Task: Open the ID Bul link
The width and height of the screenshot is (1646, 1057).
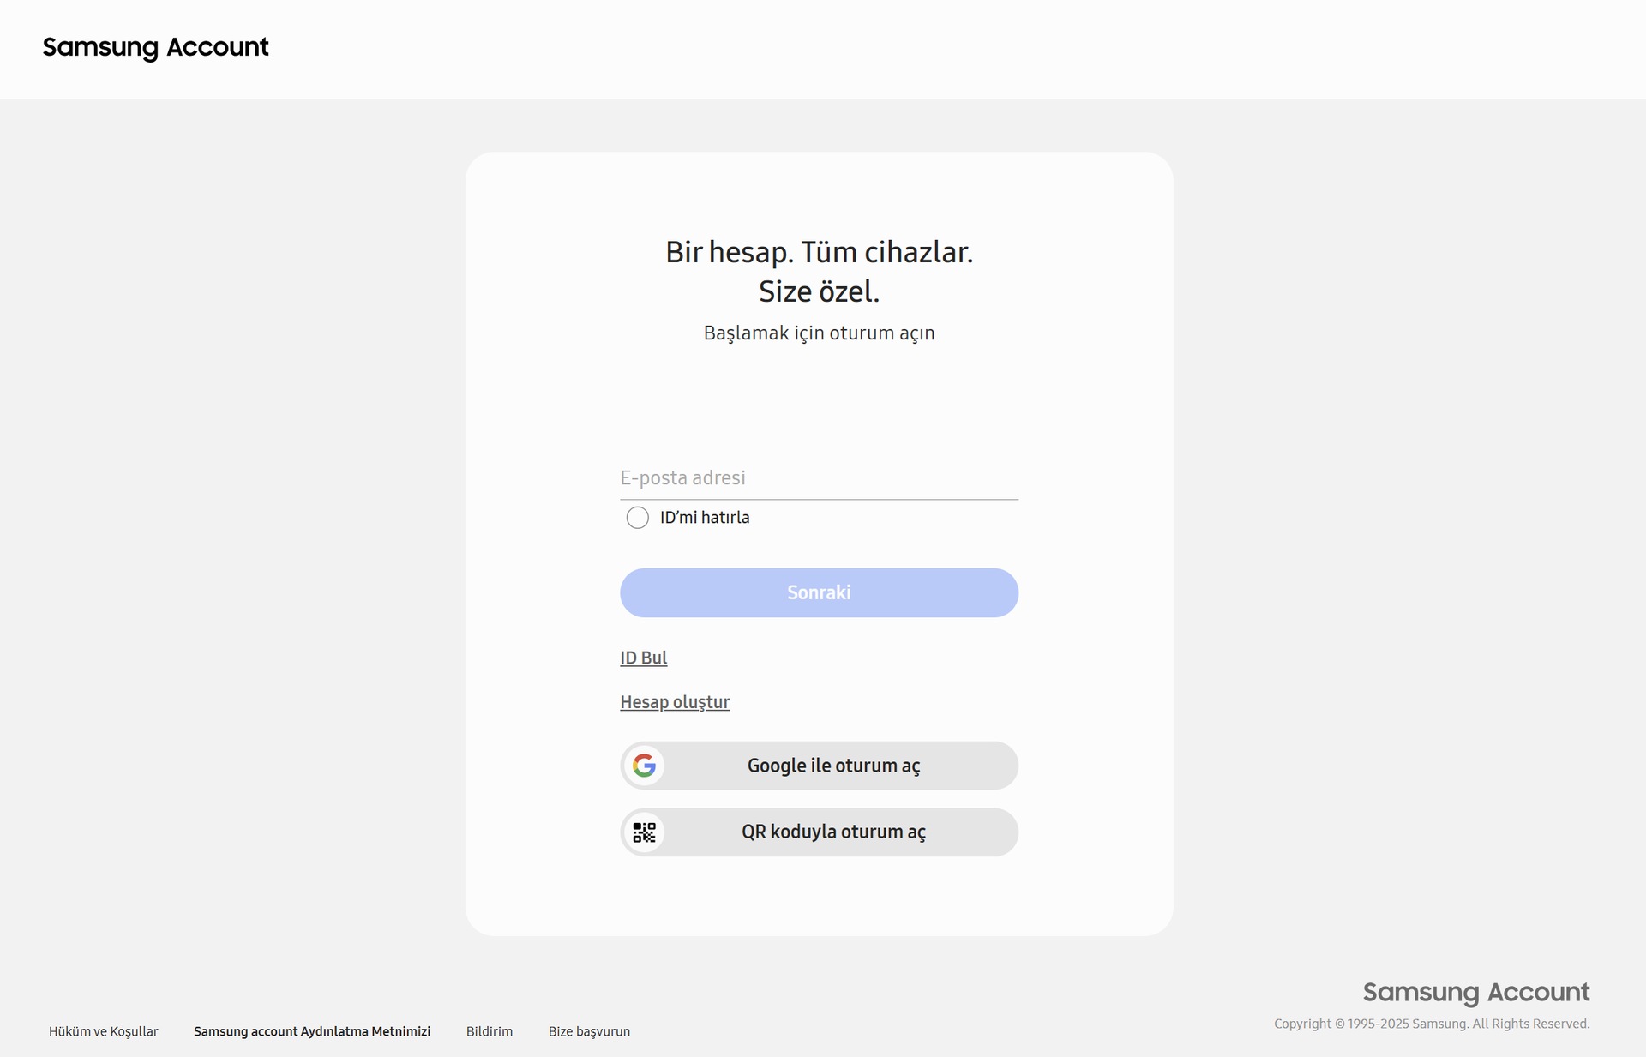Action: 643,658
